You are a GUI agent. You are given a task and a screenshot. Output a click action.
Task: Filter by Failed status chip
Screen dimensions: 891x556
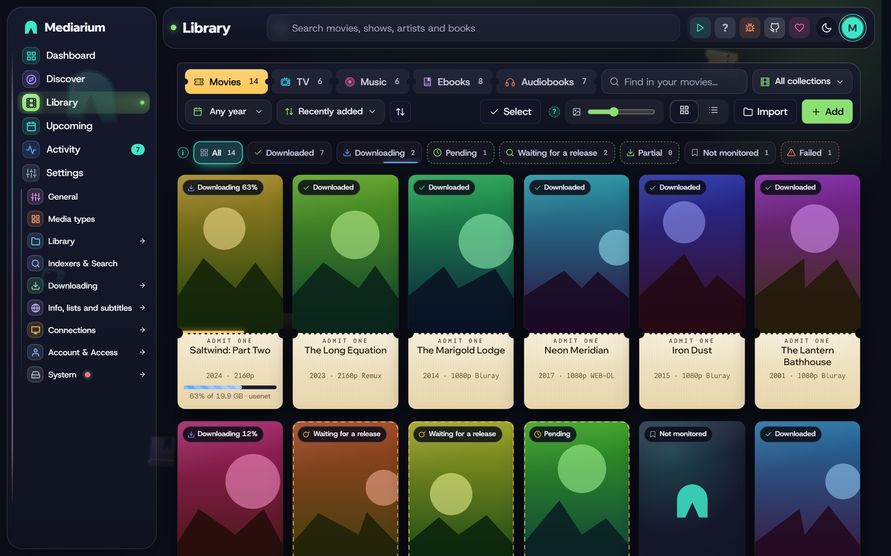[x=810, y=153]
